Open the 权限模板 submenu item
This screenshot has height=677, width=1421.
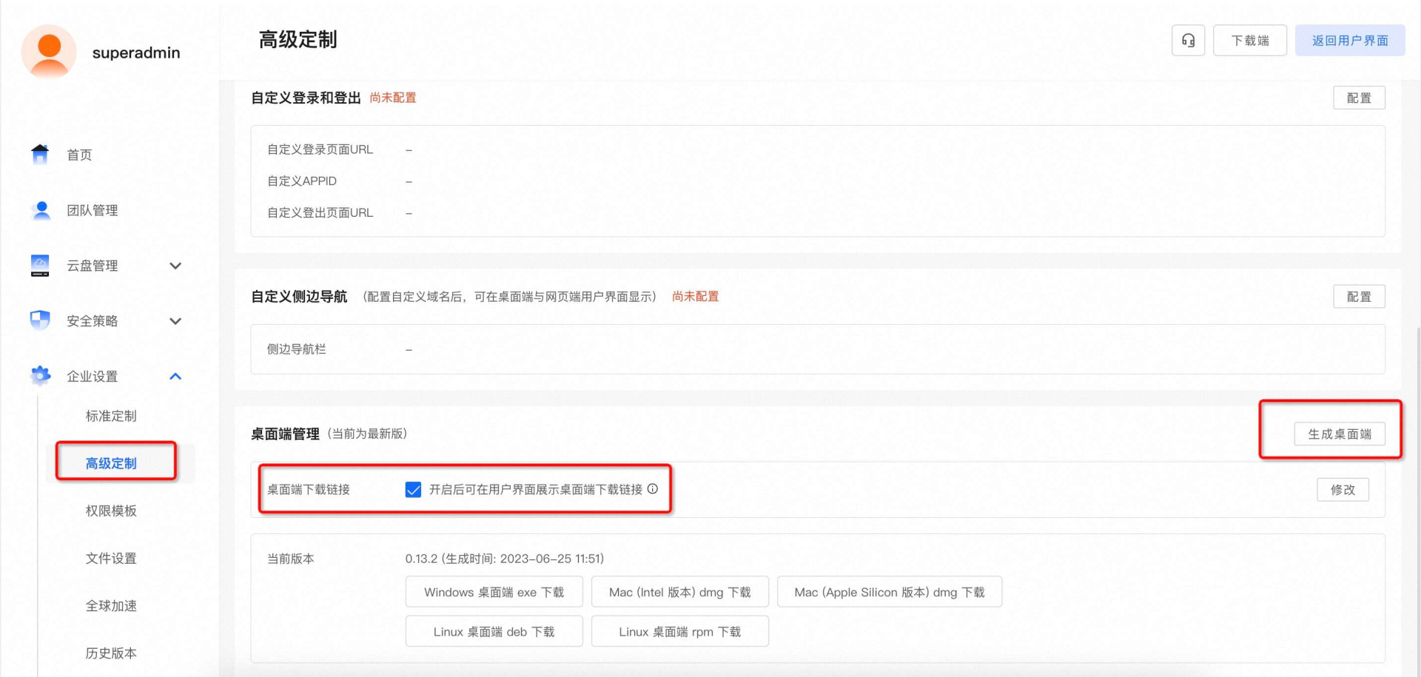(111, 511)
